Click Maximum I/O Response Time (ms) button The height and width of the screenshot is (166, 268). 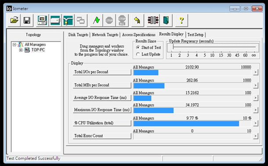[x=102, y=110]
